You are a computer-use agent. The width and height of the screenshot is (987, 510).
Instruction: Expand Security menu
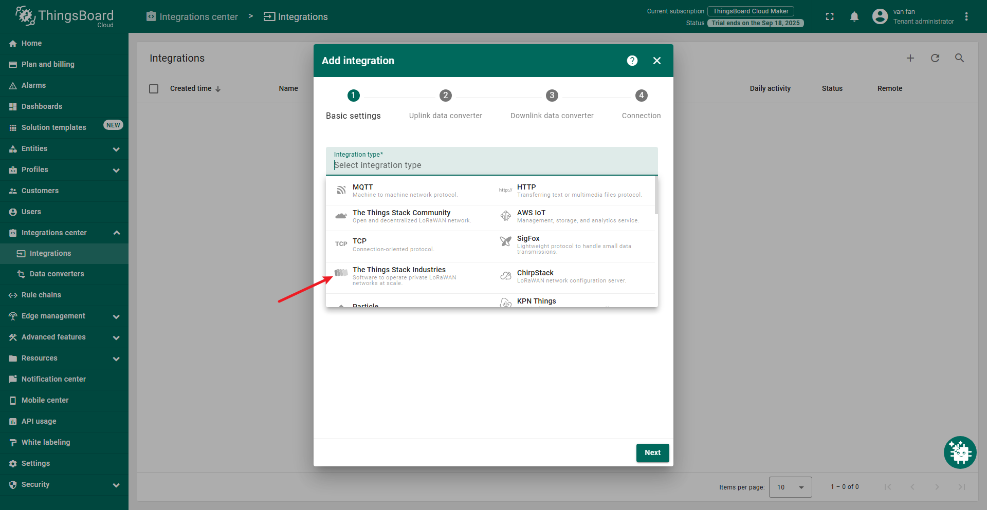(64, 484)
